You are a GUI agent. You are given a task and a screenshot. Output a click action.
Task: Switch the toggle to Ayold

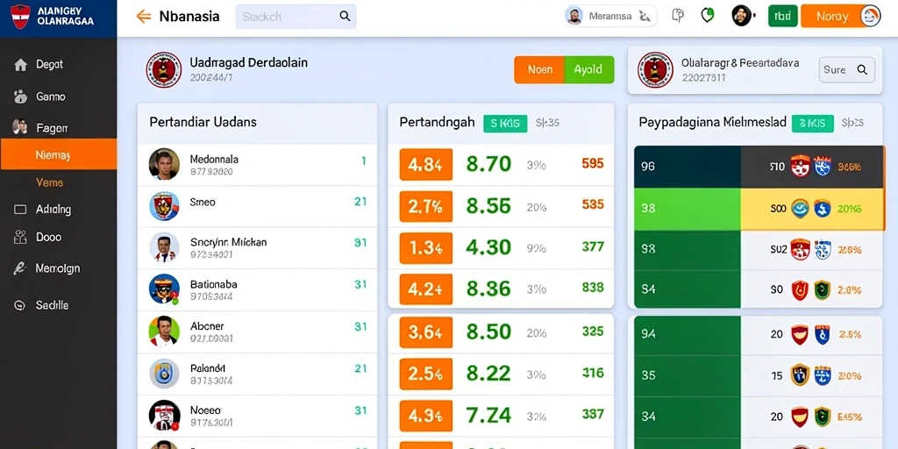[589, 70]
